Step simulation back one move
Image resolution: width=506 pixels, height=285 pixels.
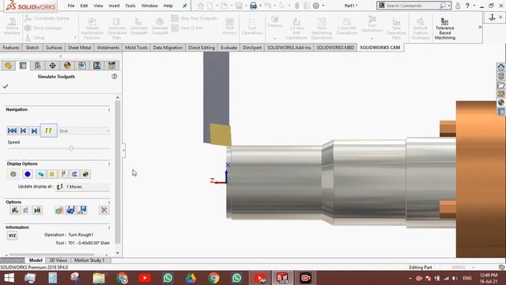23,131
